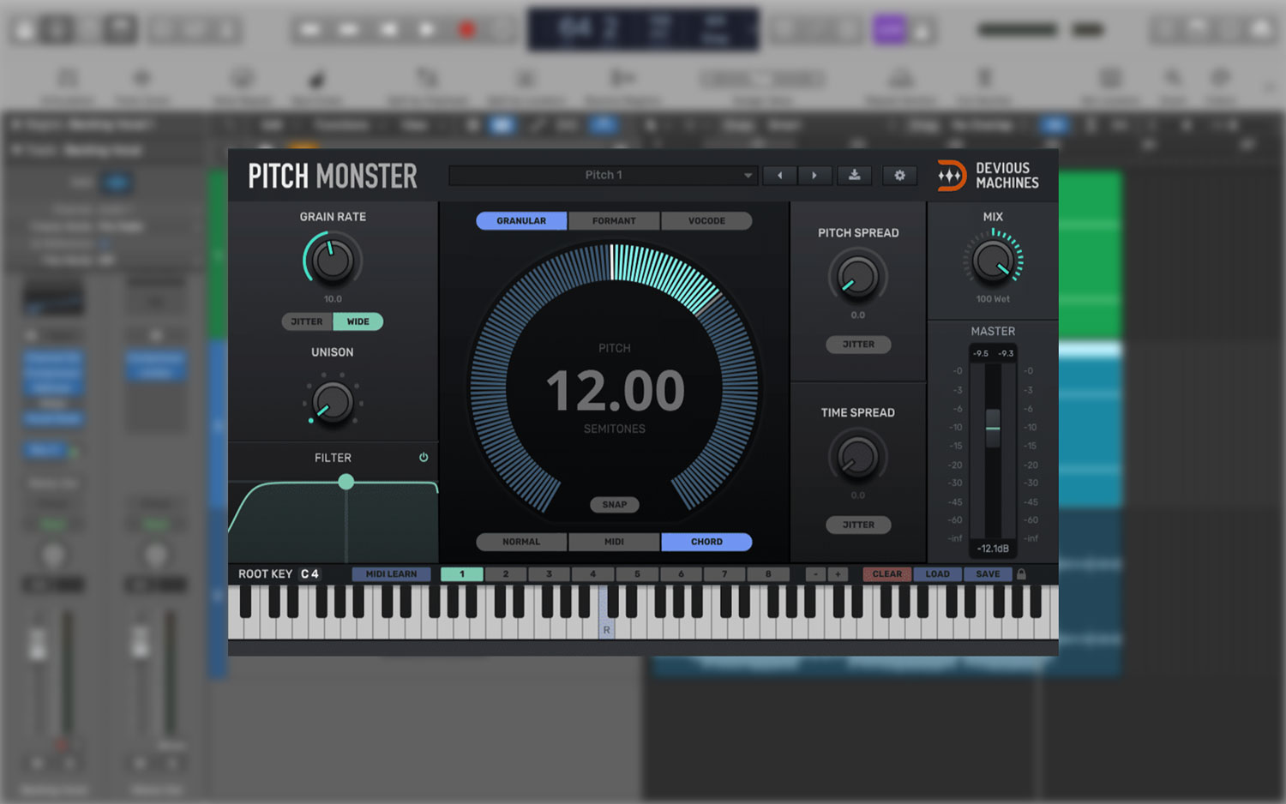Image resolution: width=1286 pixels, height=804 pixels.
Task: Open the settings gear in Pitch Monster
Action: point(899,175)
